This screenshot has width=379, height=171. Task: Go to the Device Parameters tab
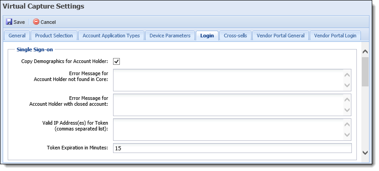click(170, 36)
